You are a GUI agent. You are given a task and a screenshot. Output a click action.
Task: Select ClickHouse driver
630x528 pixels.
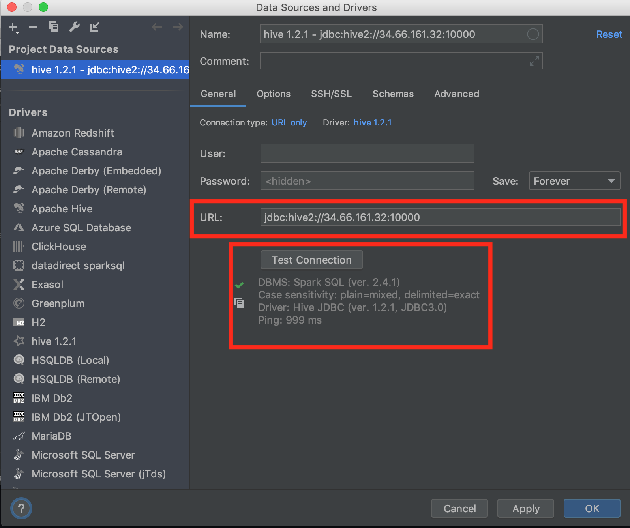[95, 247]
